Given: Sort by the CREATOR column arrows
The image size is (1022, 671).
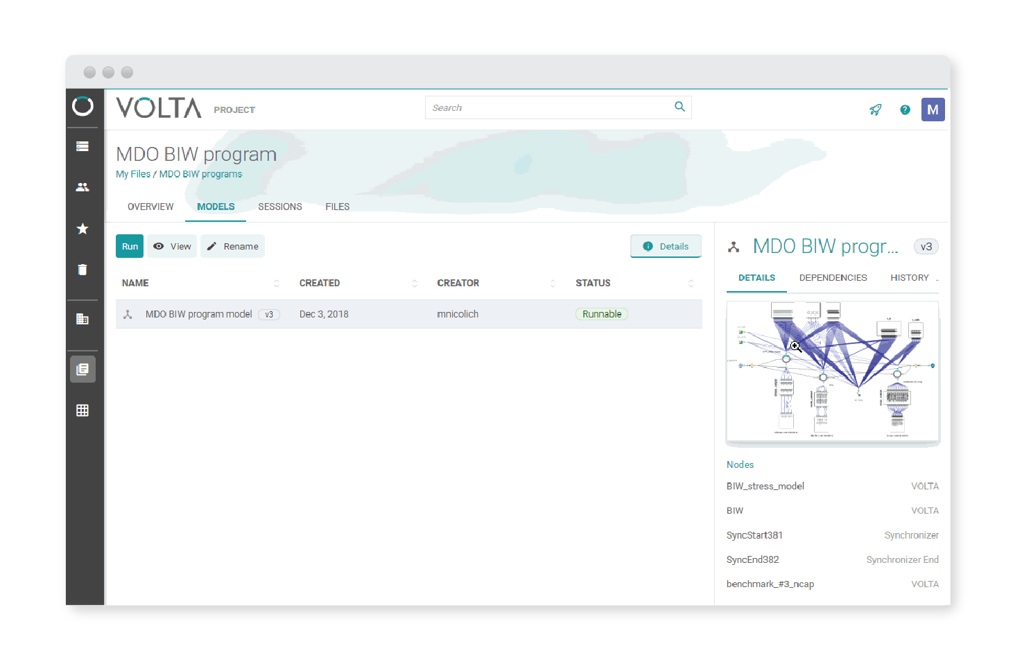Looking at the screenshot, I should (553, 284).
